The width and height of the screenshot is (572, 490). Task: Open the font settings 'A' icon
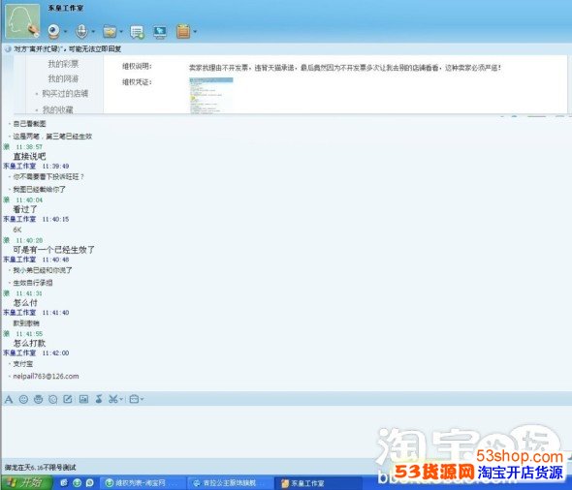click(x=9, y=399)
